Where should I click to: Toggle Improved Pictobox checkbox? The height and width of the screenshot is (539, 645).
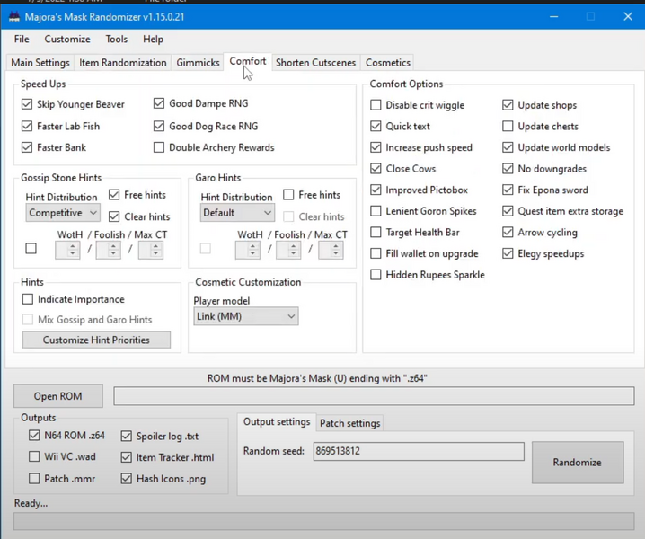pyautogui.click(x=376, y=190)
